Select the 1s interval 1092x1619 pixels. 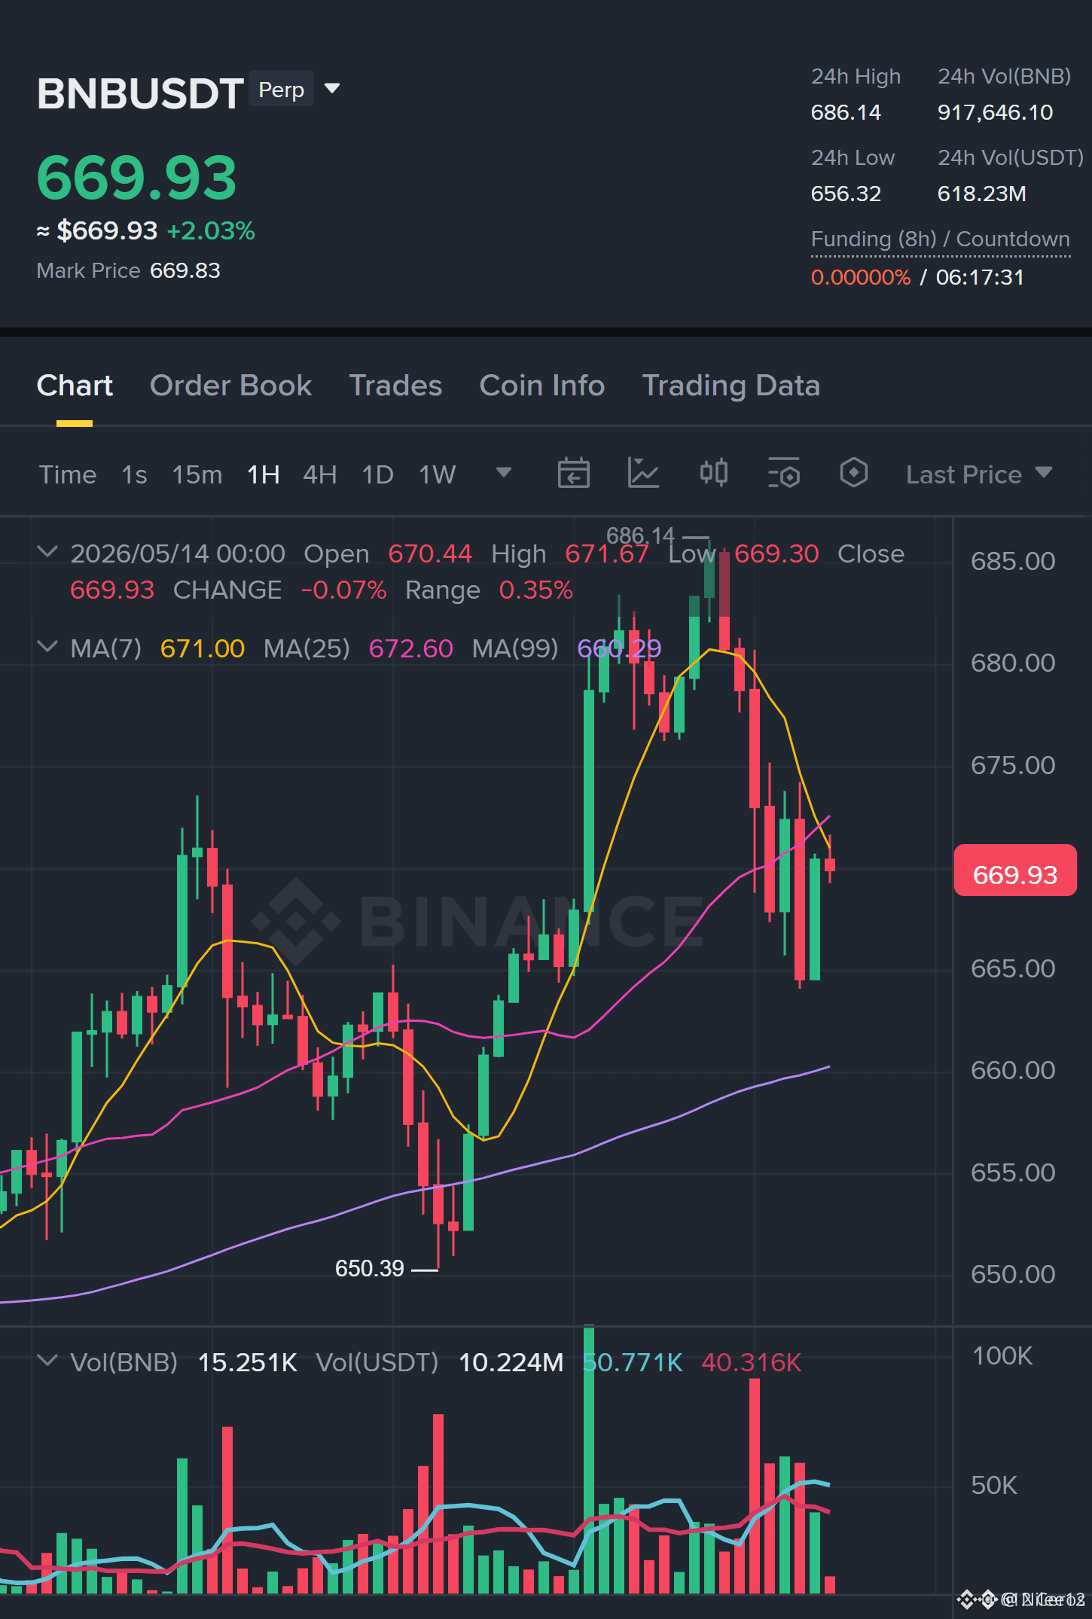click(x=134, y=474)
